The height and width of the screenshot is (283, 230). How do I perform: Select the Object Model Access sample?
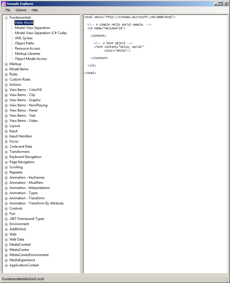point(31,59)
